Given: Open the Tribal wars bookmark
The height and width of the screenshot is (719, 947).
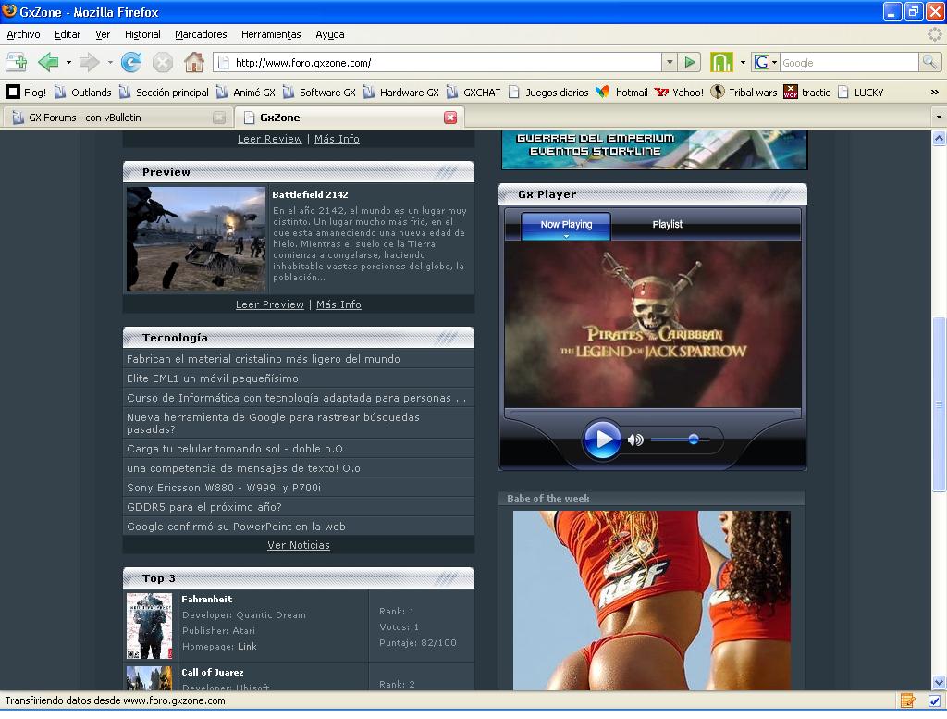Looking at the screenshot, I should [x=744, y=93].
